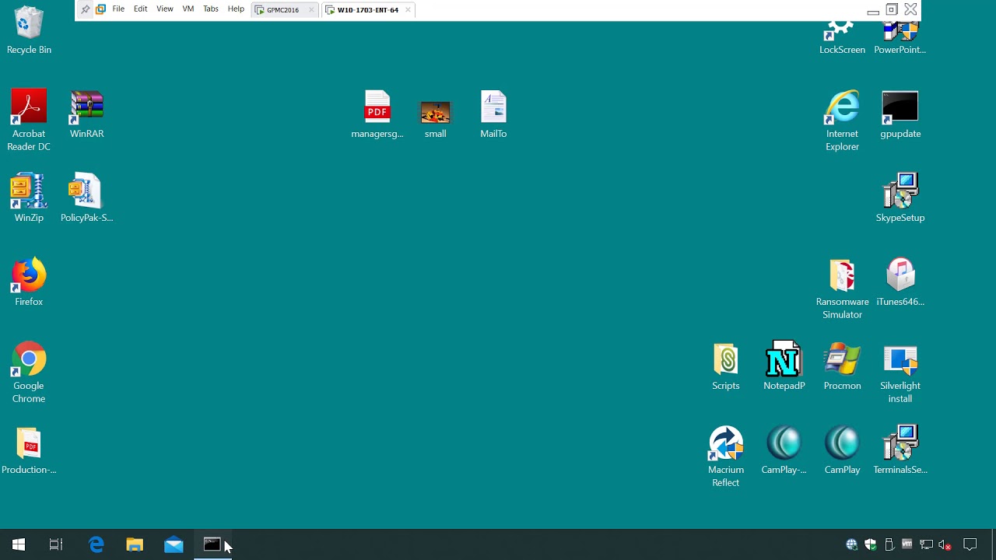
Task: Select the PowerPoint... desktop shortcut
Action: pyautogui.click(x=900, y=38)
